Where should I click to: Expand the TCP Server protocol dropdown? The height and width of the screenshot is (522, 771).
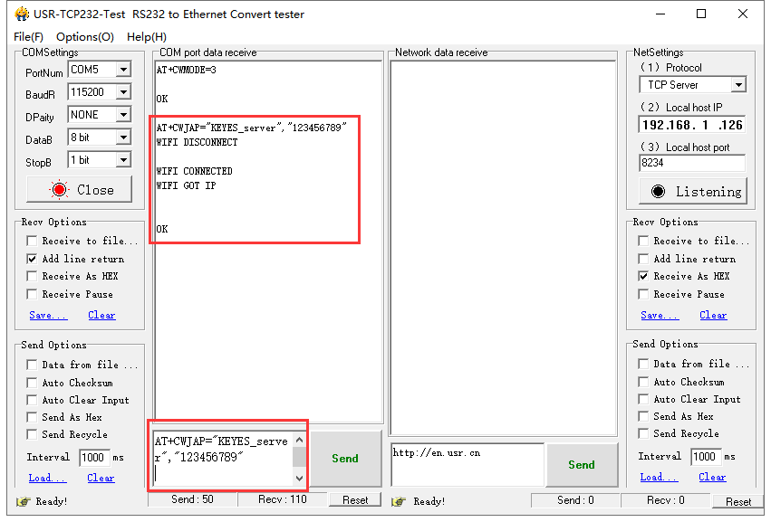coord(738,85)
